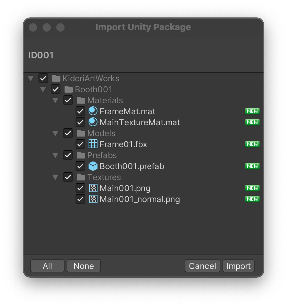The height and width of the screenshot is (306, 287).
Task: Select the Models folder row
Action: [x=101, y=133]
